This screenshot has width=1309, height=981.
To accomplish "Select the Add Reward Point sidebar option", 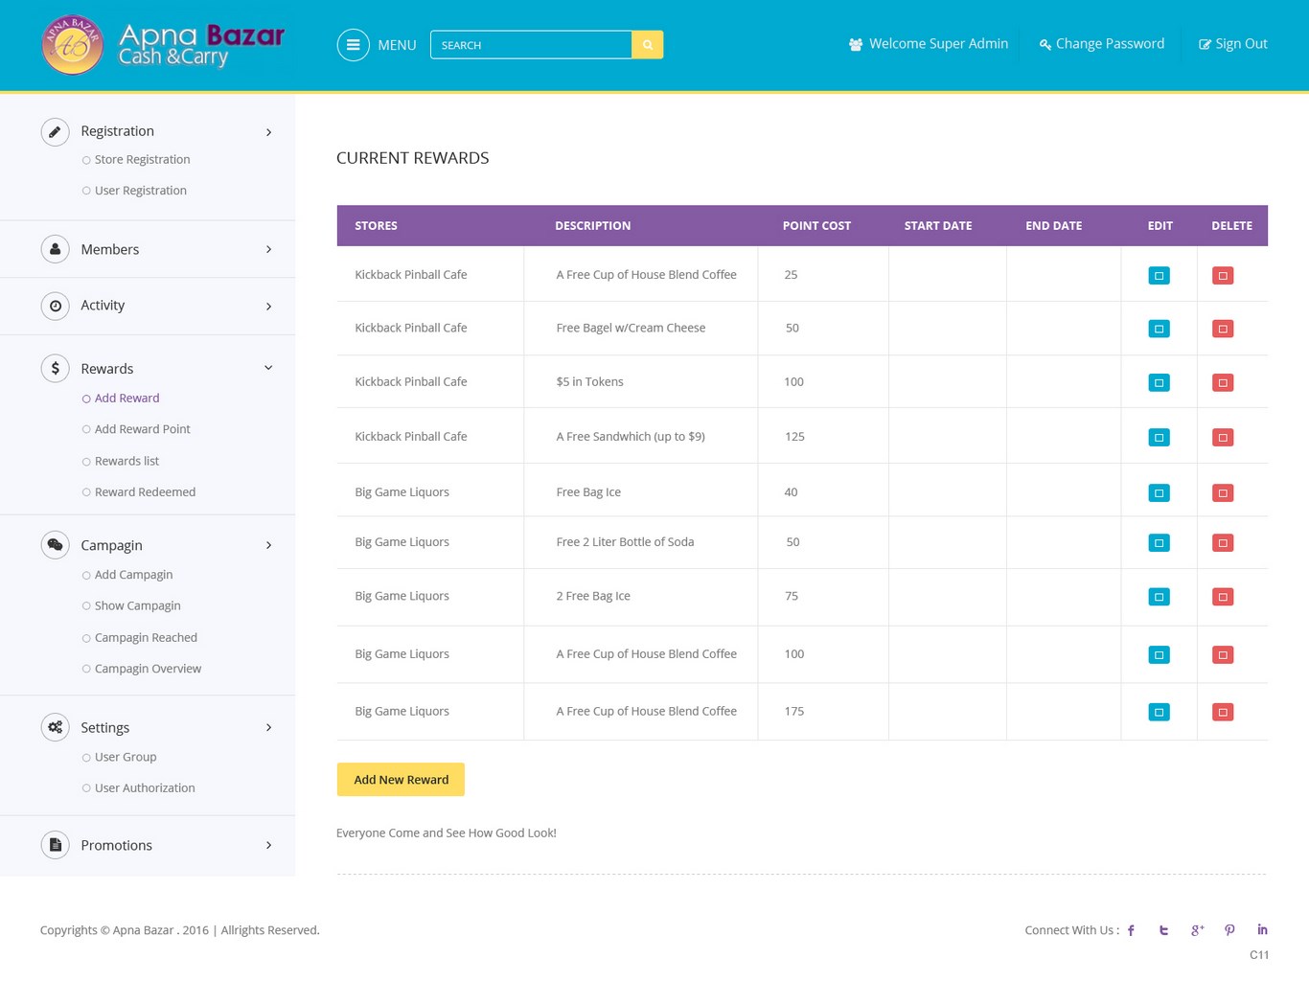I will point(142,429).
